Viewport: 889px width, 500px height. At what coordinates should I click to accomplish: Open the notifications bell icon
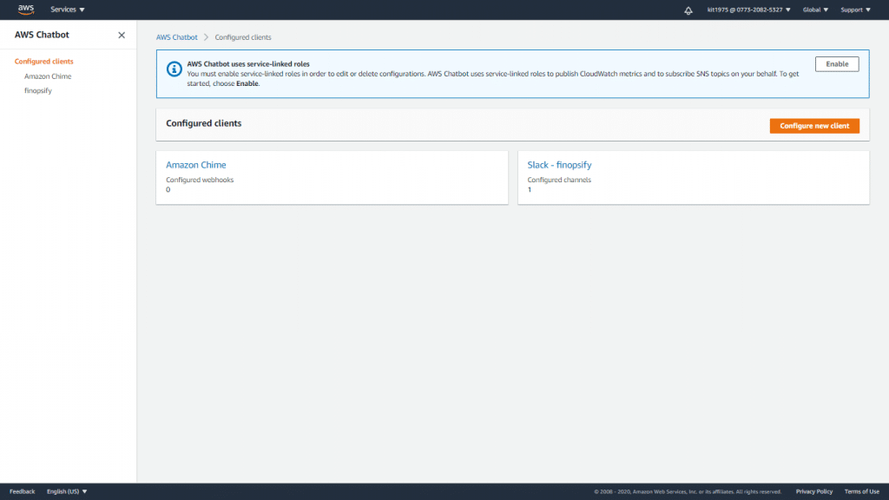tap(688, 10)
